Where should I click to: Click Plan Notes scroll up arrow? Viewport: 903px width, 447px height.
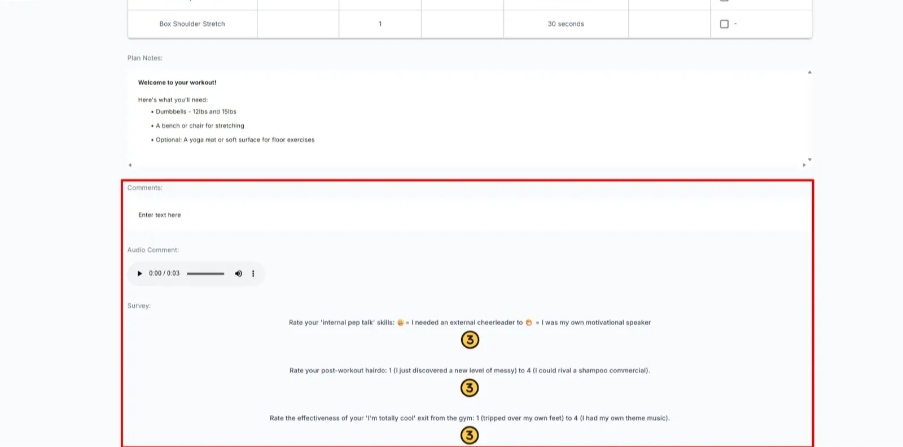tap(809, 72)
